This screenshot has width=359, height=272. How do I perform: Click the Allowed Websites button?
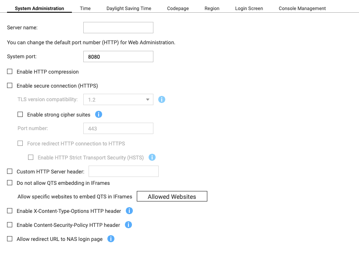pyautogui.click(x=172, y=197)
